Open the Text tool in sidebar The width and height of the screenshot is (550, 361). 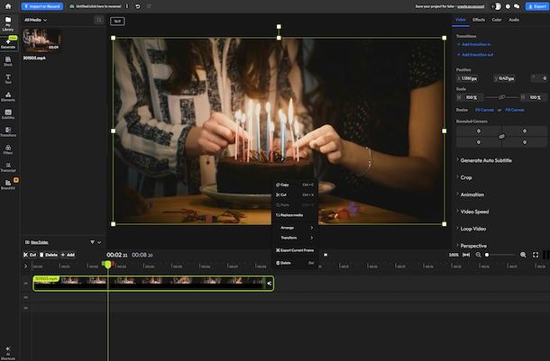point(8,78)
